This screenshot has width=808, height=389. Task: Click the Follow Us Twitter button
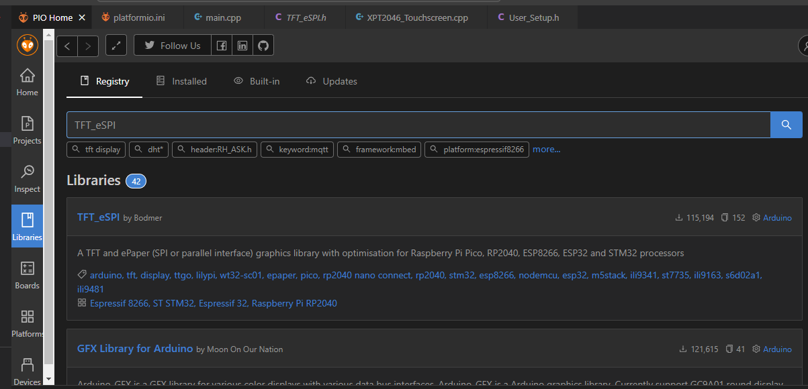(x=173, y=46)
